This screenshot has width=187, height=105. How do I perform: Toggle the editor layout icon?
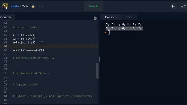95,18
